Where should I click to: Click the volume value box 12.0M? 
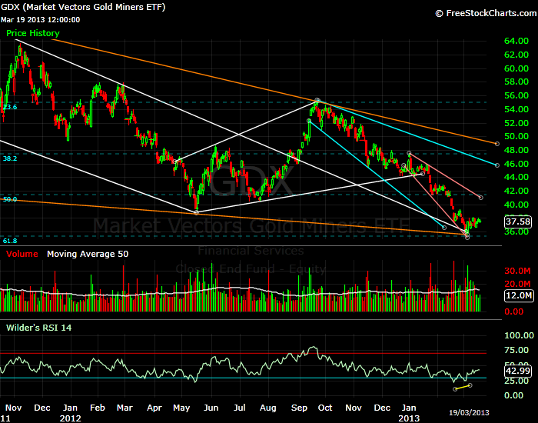pyautogui.click(x=519, y=295)
